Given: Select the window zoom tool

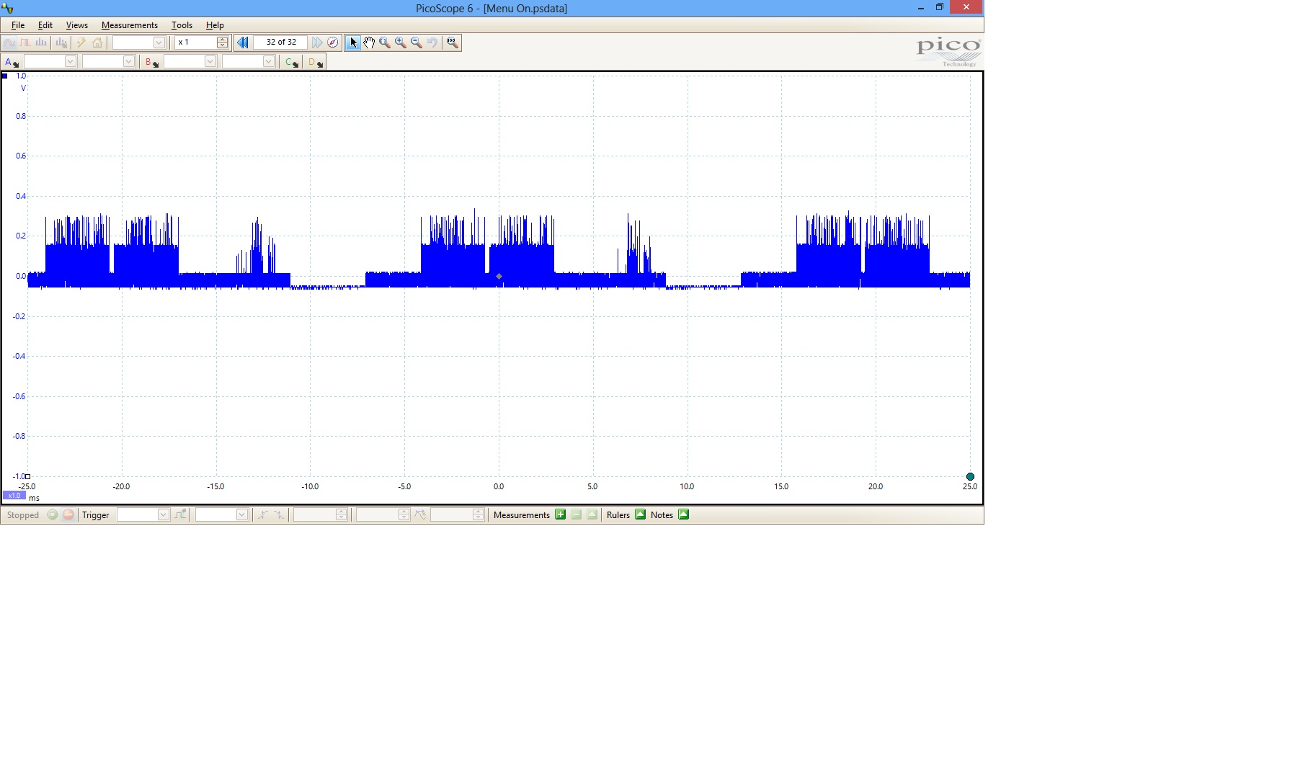Looking at the screenshot, I should click(385, 43).
